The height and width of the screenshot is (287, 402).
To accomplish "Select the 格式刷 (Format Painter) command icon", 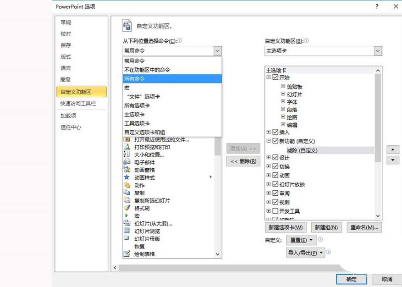I will point(127,208).
